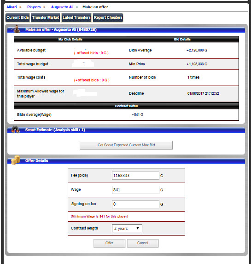This screenshot has height=264, width=251.
Task: Navigate to Auguseto Ali player link
Action: 62,7
